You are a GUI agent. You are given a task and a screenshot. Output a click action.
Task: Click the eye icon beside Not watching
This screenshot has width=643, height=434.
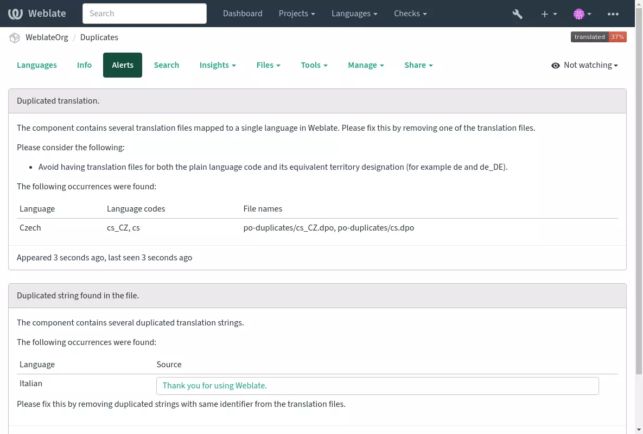pos(555,66)
